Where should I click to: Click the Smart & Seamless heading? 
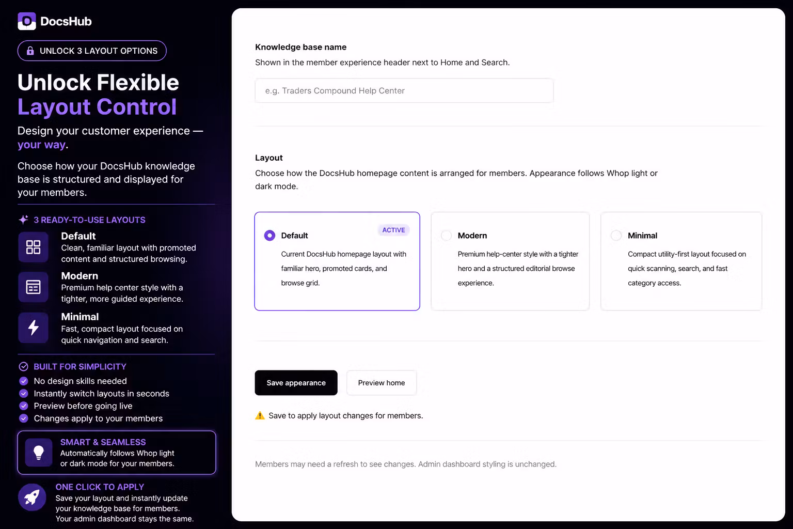coord(103,442)
